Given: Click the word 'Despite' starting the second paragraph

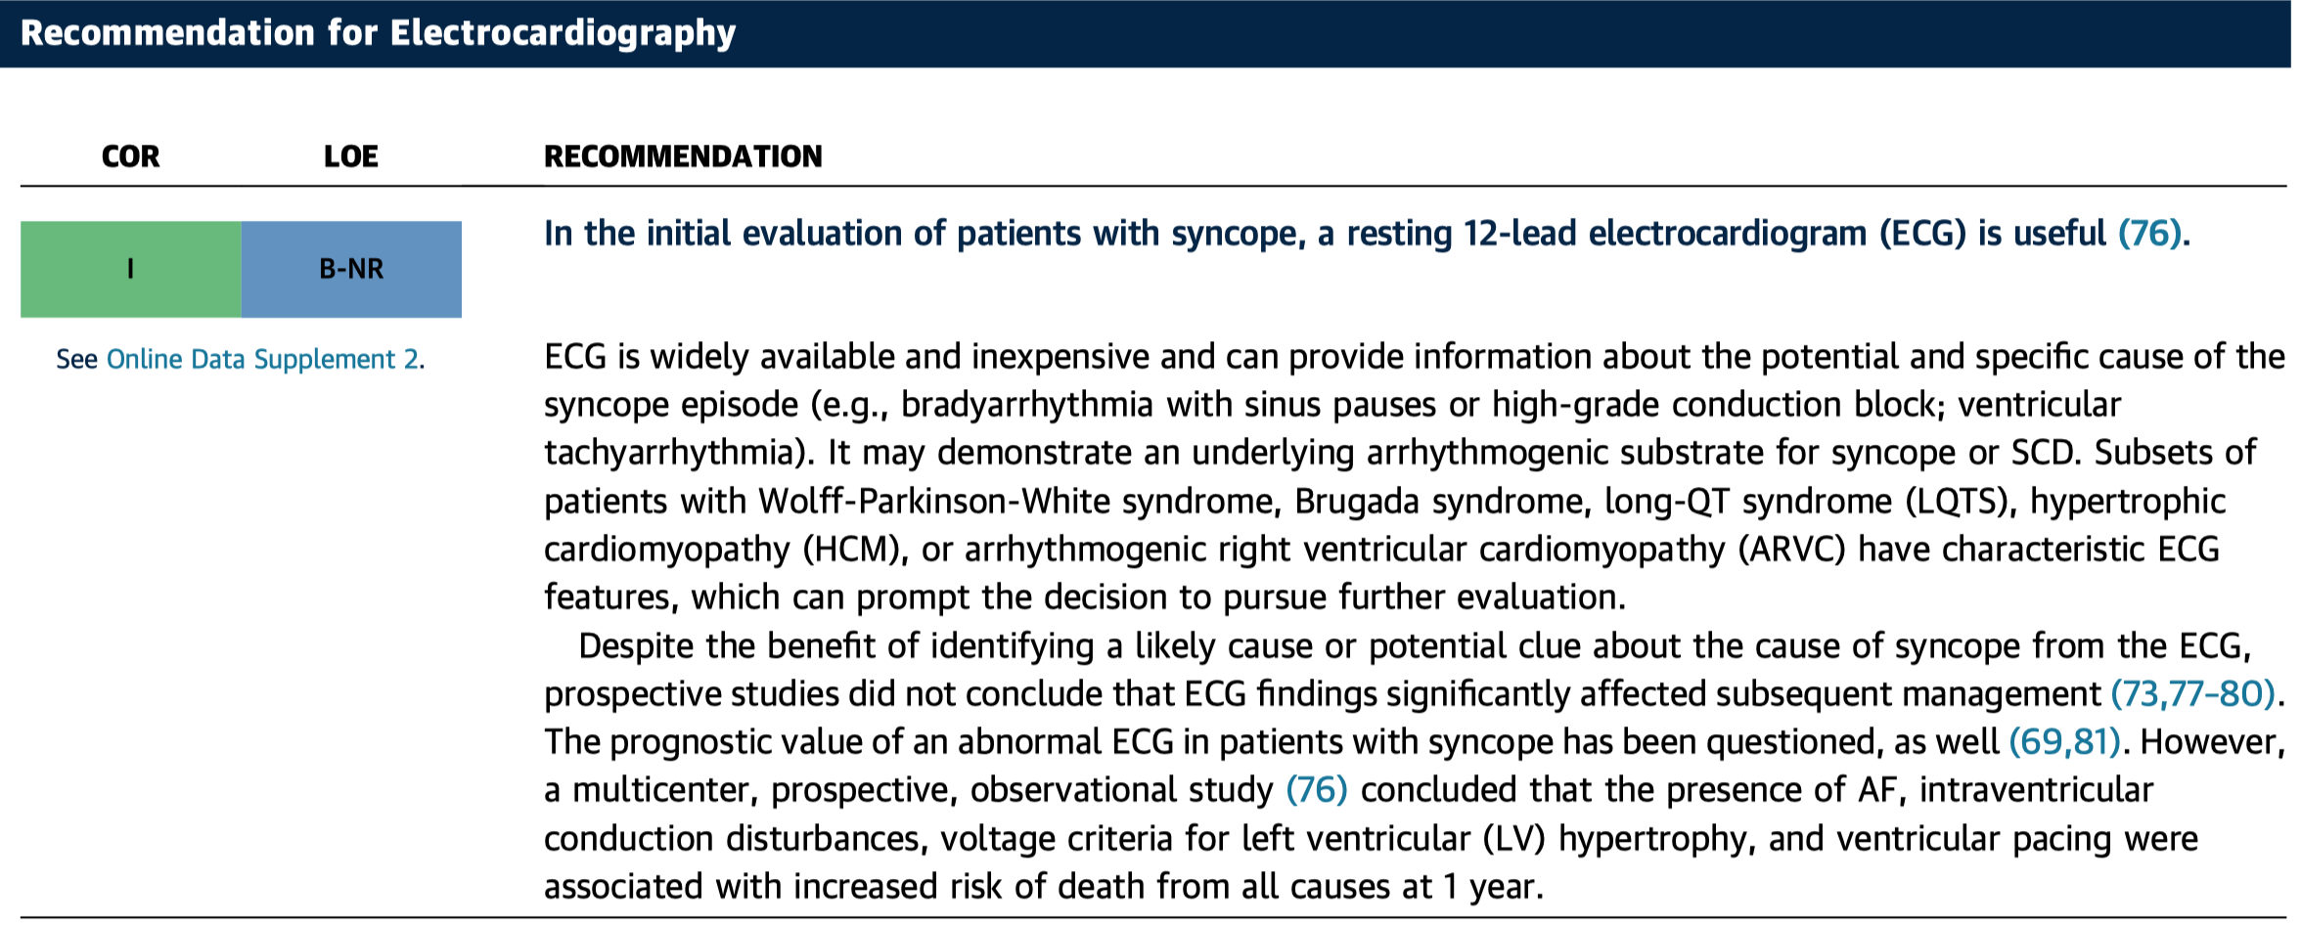Looking at the screenshot, I should point(636,646).
